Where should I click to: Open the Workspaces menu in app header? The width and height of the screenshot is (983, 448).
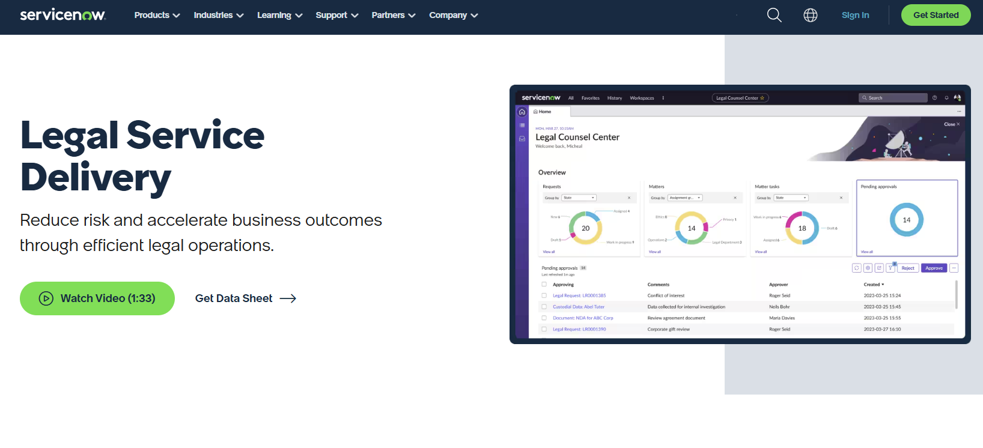pyautogui.click(x=642, y=98)
